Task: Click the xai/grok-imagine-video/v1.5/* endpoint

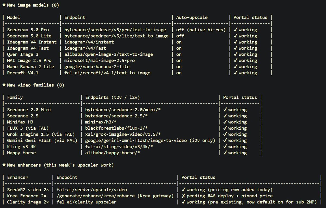Action: coord(123,134)
